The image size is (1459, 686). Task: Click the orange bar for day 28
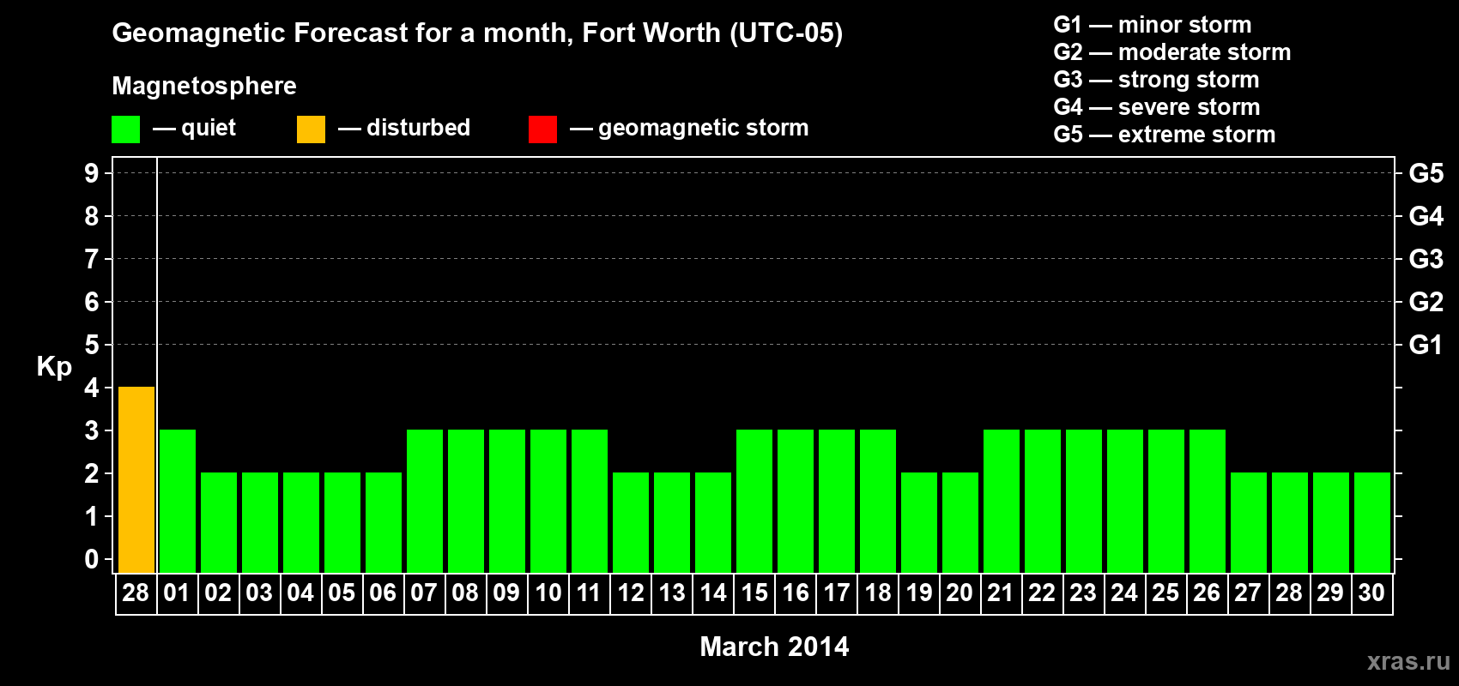pyautogui.click(x=136, y=479)
